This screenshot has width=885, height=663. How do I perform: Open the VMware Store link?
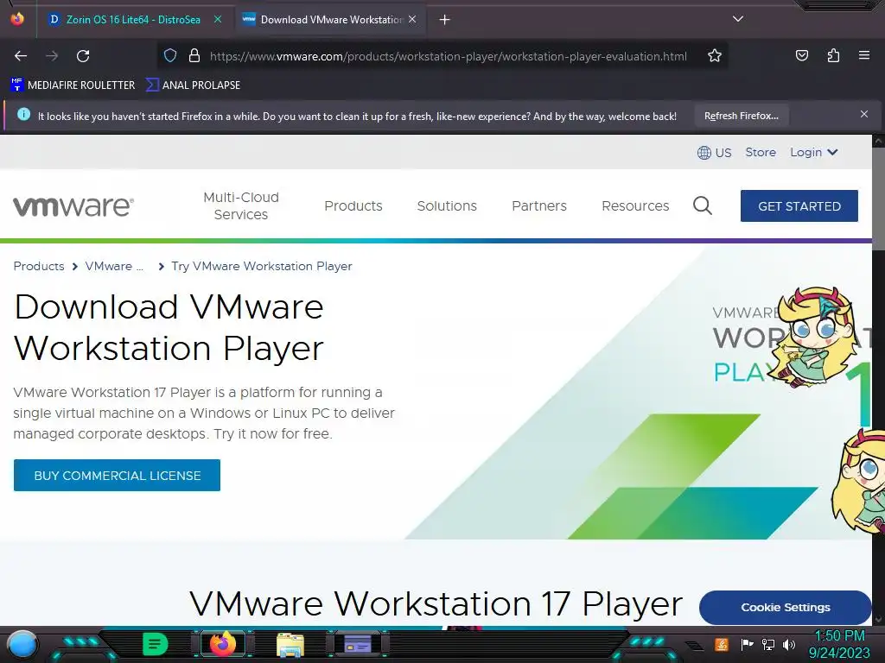tap(761, 152)
